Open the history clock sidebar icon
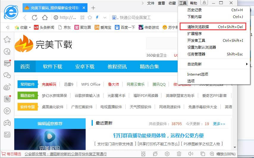The width and height of the screenshot is (254, 158). tap(7, 51)
